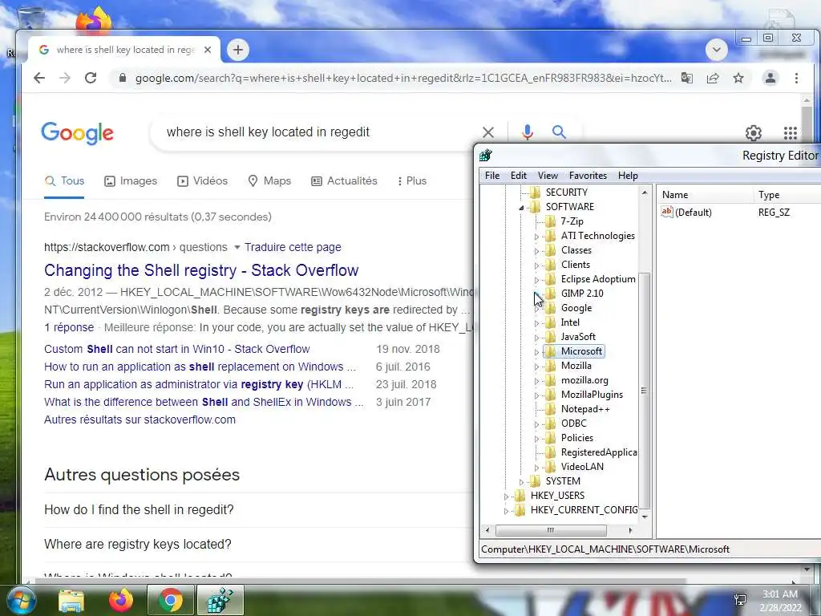821x616 pixels.
Task: Open the share page icon in address bar
Action: click(x=713, y=78)
